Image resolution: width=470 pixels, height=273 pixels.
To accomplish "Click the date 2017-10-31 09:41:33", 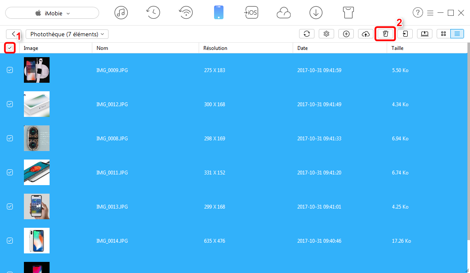I will (319, 139).
